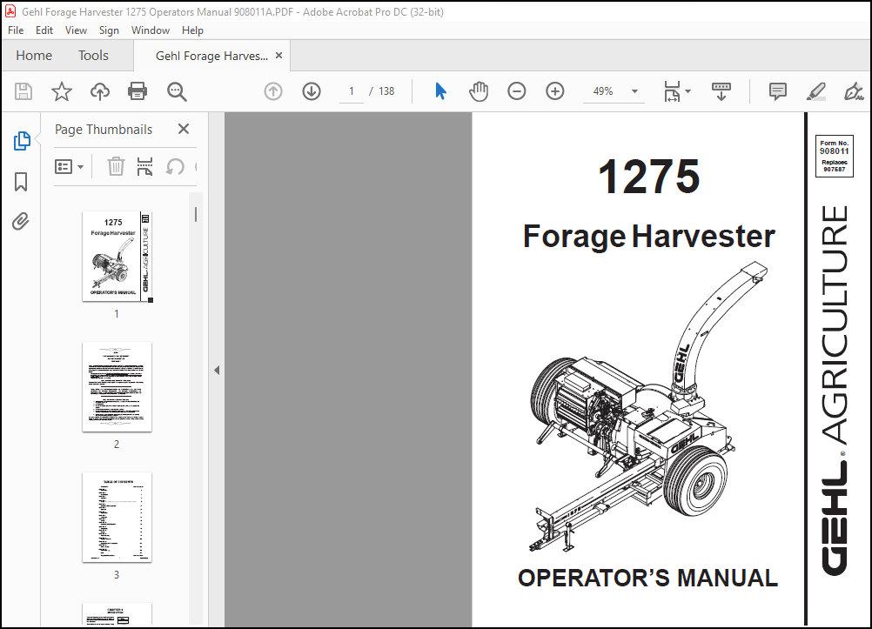Screen dimensions: 872x629
Task: Click the Page Thumbnails panel title
Action: pos(104,129)
